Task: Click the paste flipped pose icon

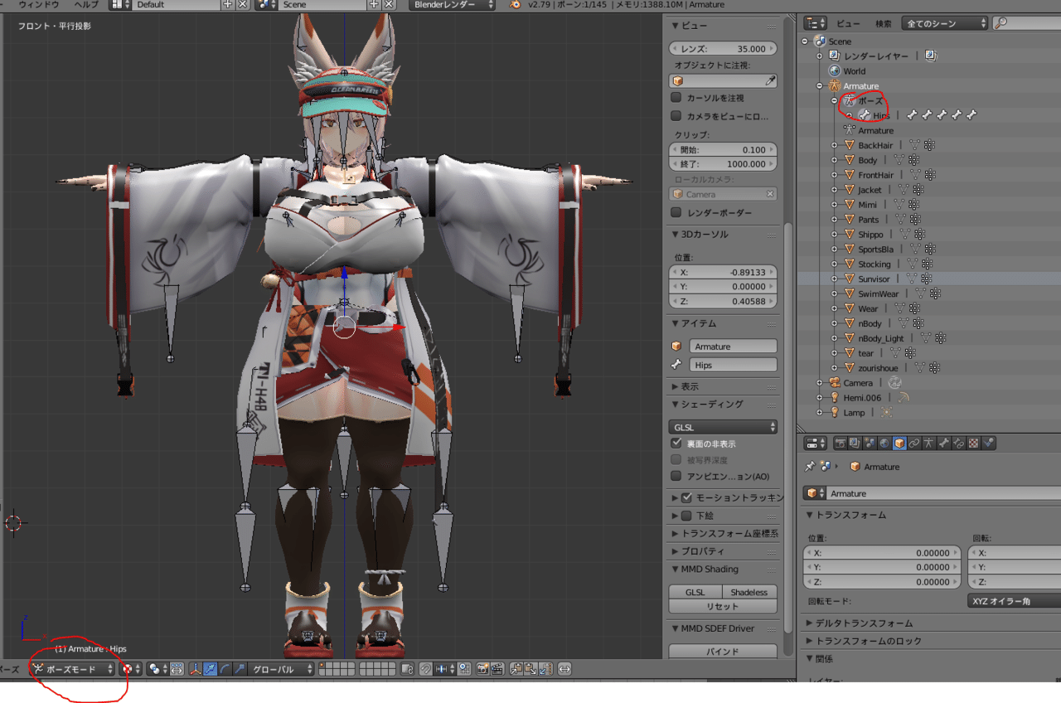Action: point(546,669)
